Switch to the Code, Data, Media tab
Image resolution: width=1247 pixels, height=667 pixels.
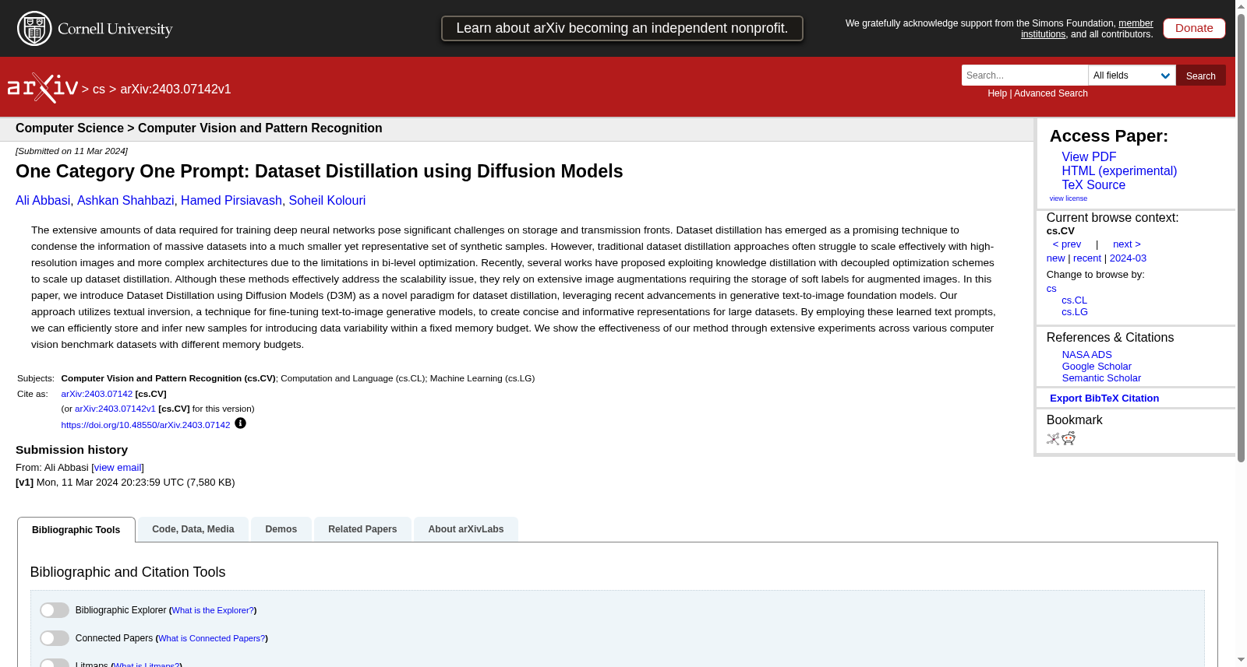[193, 529]
